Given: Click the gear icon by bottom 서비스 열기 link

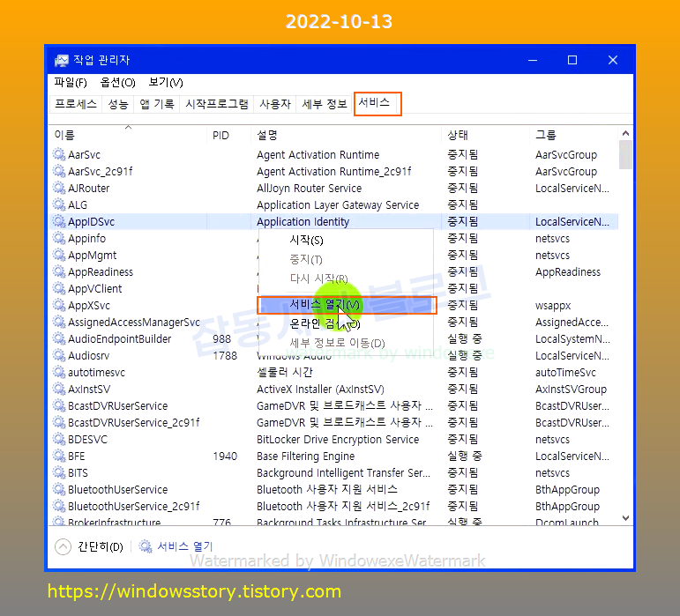Looking at the screenshot, I should coord(146,546).
